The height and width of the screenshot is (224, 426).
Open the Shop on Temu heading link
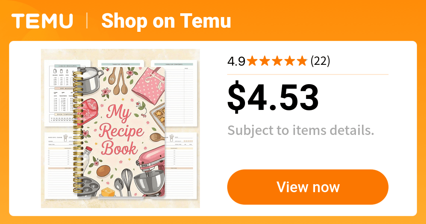point(166,20)
